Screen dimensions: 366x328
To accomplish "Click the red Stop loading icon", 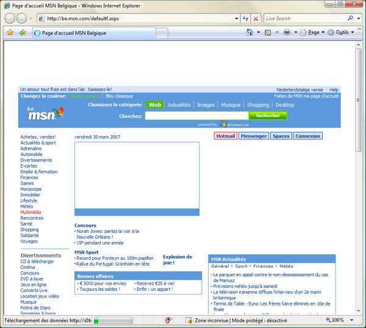I will (256, 18).
